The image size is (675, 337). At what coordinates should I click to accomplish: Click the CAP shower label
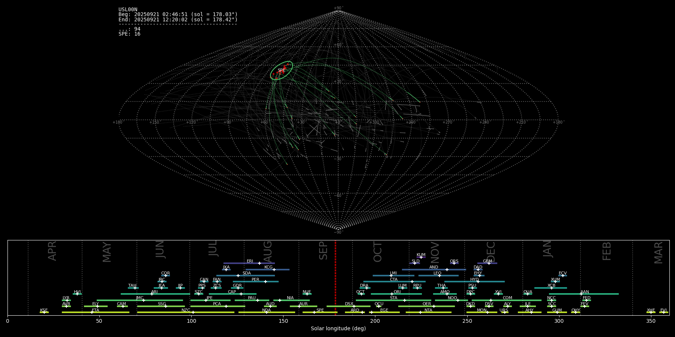coord(232,292)
